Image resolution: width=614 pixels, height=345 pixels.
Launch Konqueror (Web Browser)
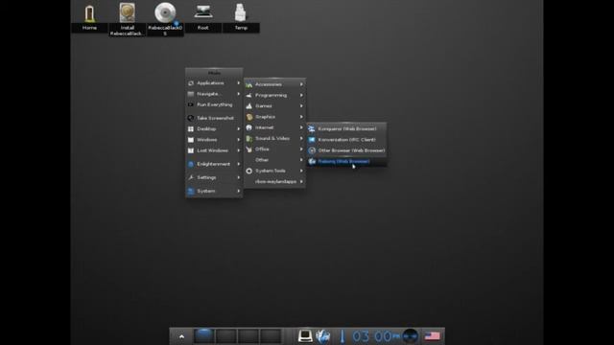pyautogui.click(x=346, y=128)
